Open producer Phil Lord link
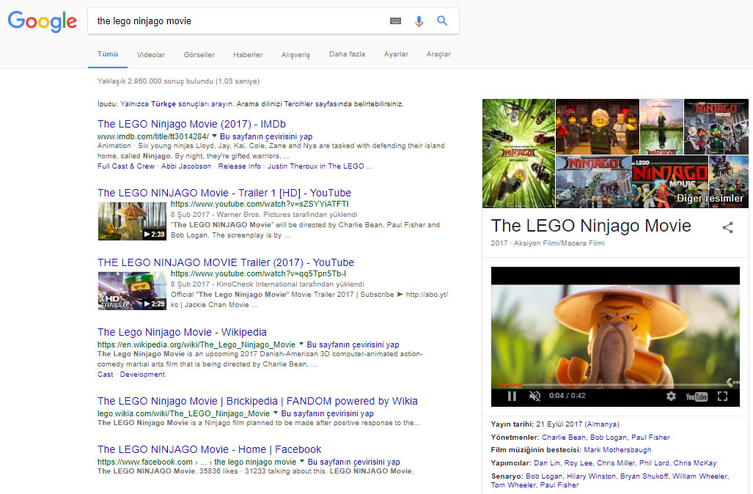This screenshot has width=753, height=494. pyautogui.click(x=654, y=462)
